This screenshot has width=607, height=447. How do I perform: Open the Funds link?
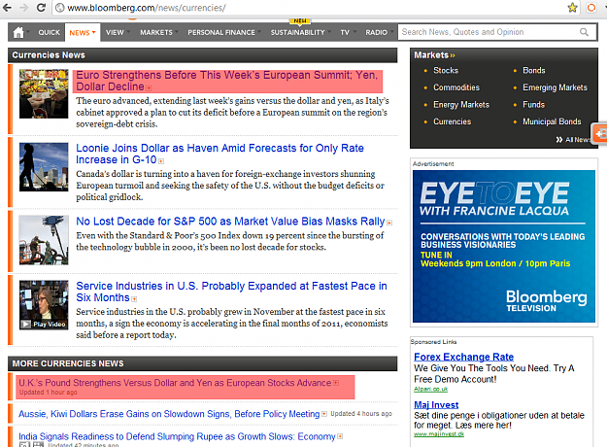coord(533,105)
